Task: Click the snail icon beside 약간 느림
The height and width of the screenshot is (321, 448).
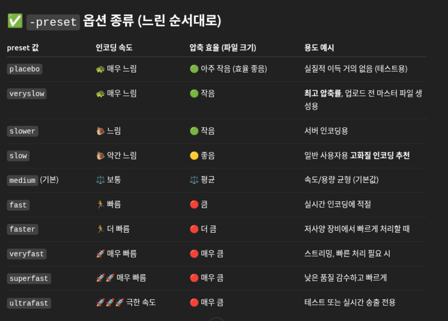Action: (x=100, y=156)
